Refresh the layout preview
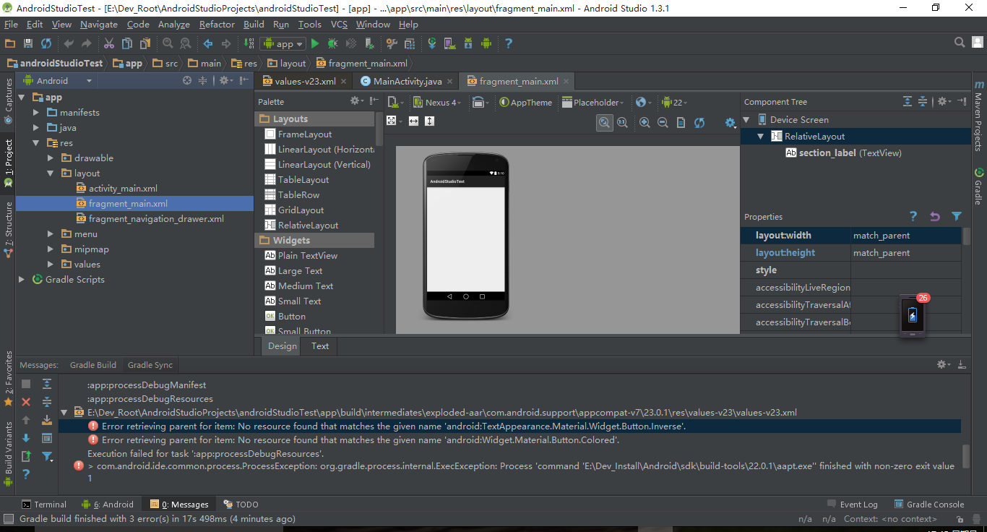The width and height of the screenshot is (987, 532). tap(699, 123)
